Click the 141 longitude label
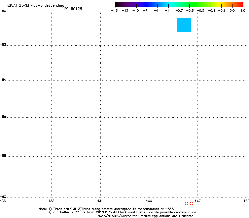This screenshot has width=249, height=218. pyautogui.click(x=100, y=201)
